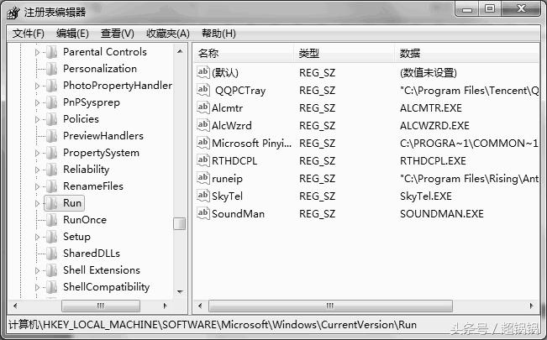Click the string icon of Microsoft Pinyin value

pyautogui.click(x=203, y=143)
